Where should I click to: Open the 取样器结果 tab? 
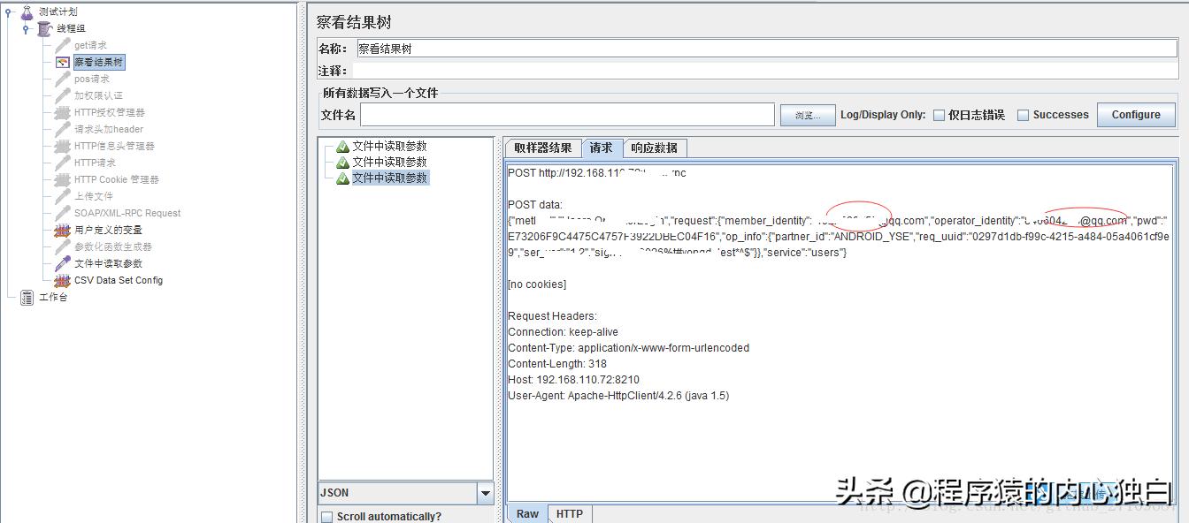[x=543, y=148]
